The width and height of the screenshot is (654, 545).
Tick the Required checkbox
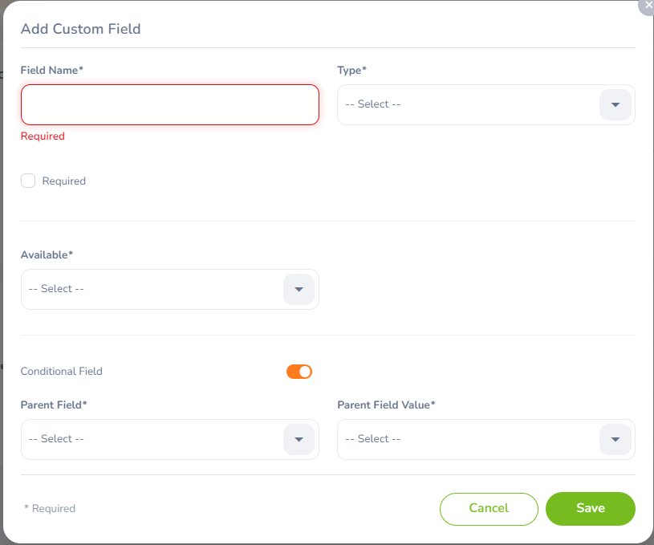coord(28,181)
